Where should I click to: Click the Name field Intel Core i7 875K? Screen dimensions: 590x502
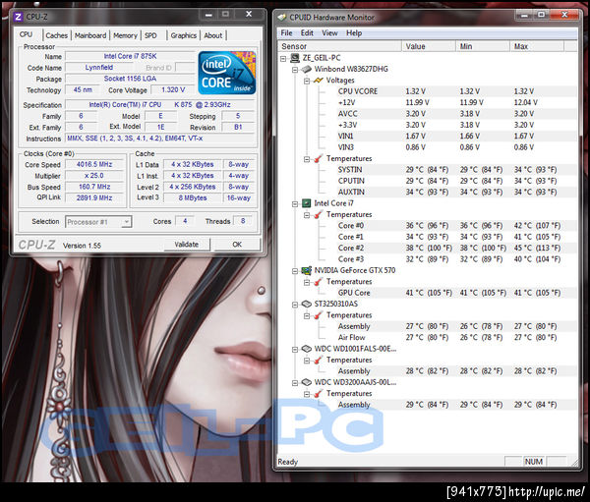(x=130, y=56)
